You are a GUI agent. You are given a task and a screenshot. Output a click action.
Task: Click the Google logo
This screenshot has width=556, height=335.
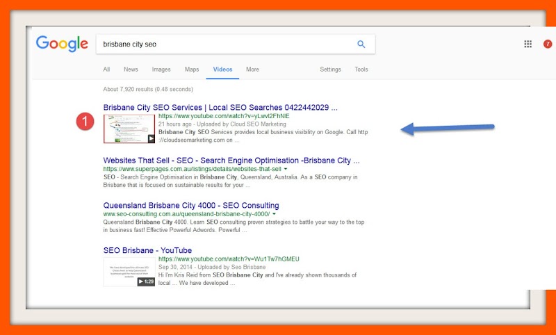62,44
